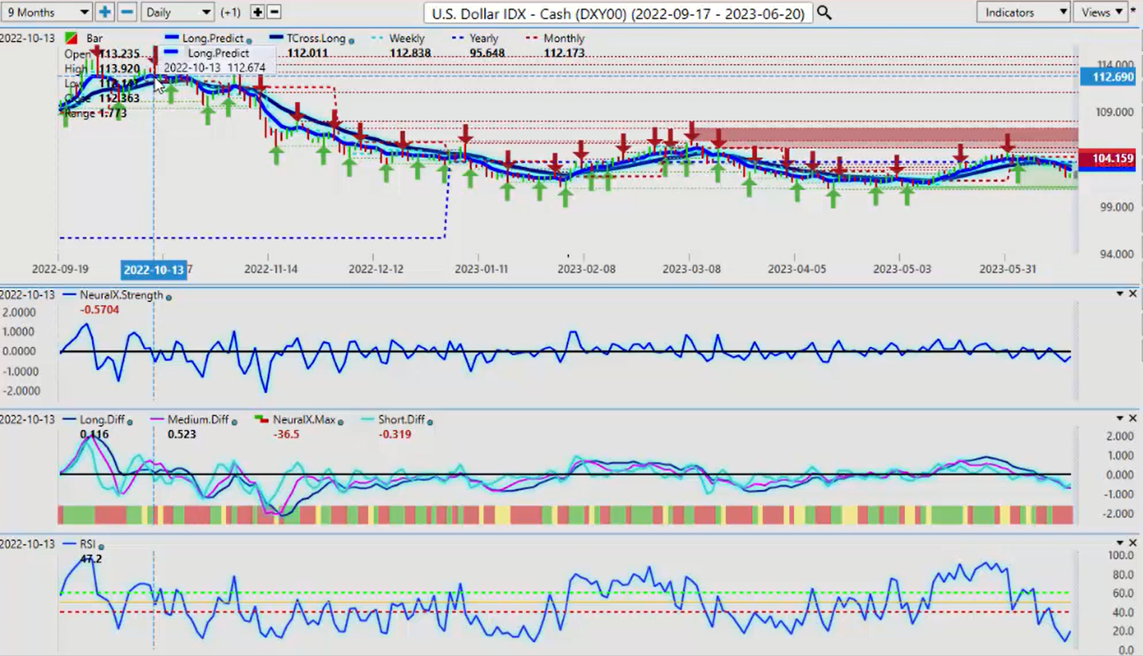Click the 2023-05-31 date axis label
The width and height of the screenshot is (1143, 656).
(x=1008, y=269)
